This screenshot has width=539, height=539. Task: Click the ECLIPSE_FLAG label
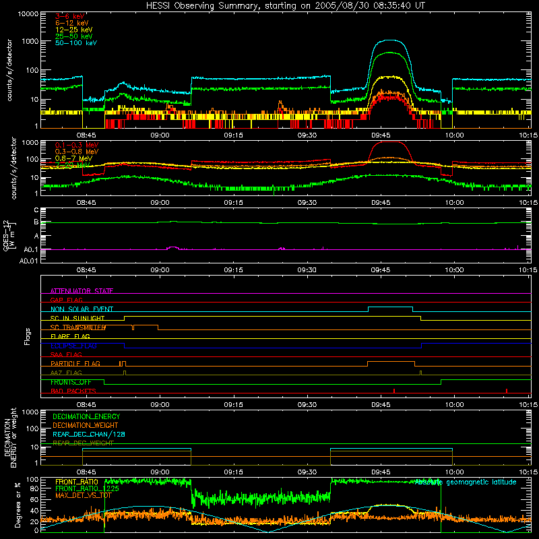(73, 346)
